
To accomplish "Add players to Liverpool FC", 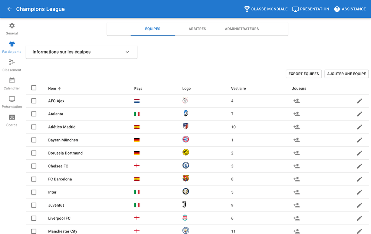I will pos(296,218).
